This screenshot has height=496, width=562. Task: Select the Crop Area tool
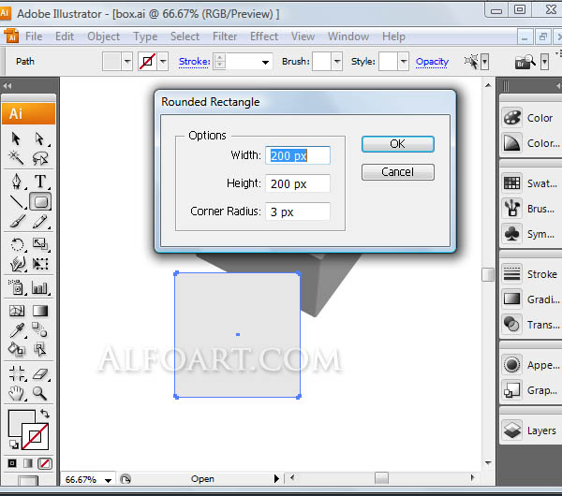[x=17, y=373]
